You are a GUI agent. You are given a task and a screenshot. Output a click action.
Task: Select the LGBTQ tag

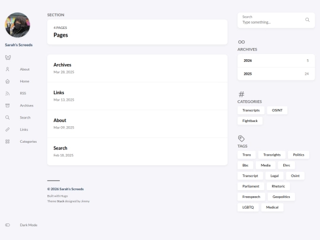(x=248, y=207)
